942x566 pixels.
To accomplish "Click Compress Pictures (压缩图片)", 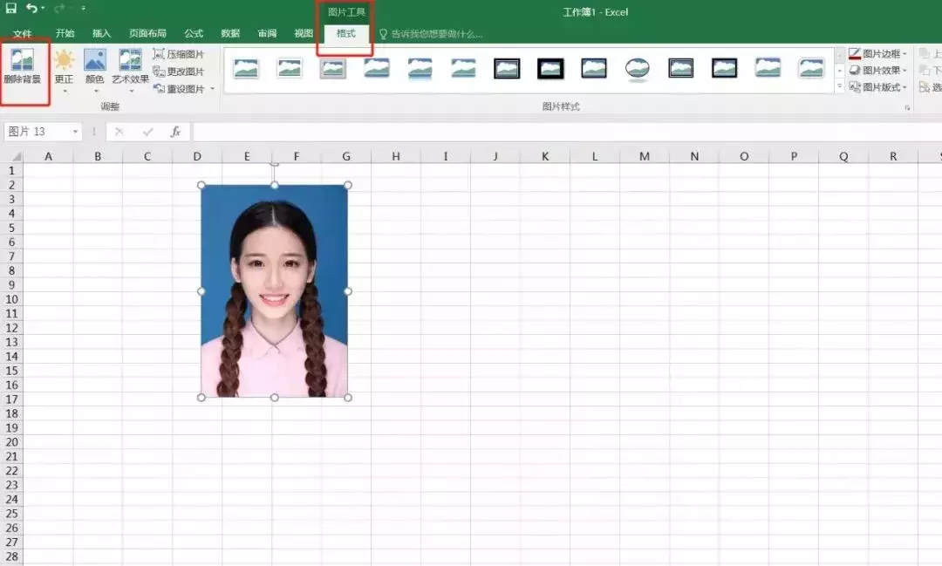I will pyautogui.click(x=179, y=54).
